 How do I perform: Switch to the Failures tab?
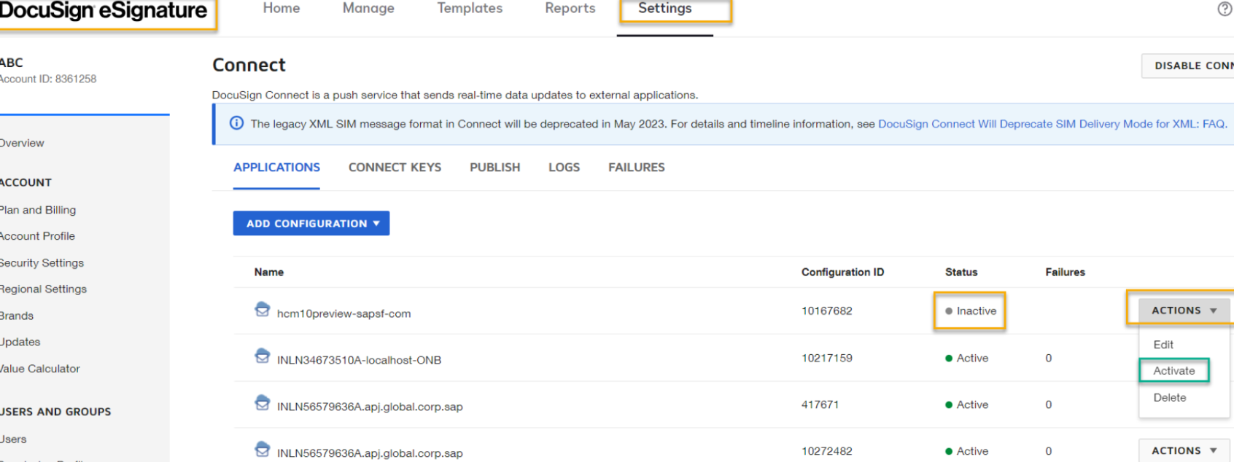[637, 168]
